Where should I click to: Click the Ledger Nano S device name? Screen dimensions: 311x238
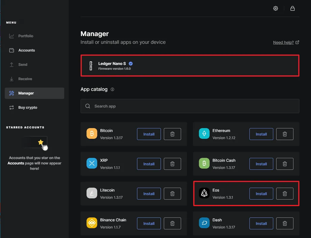[112, 63]
